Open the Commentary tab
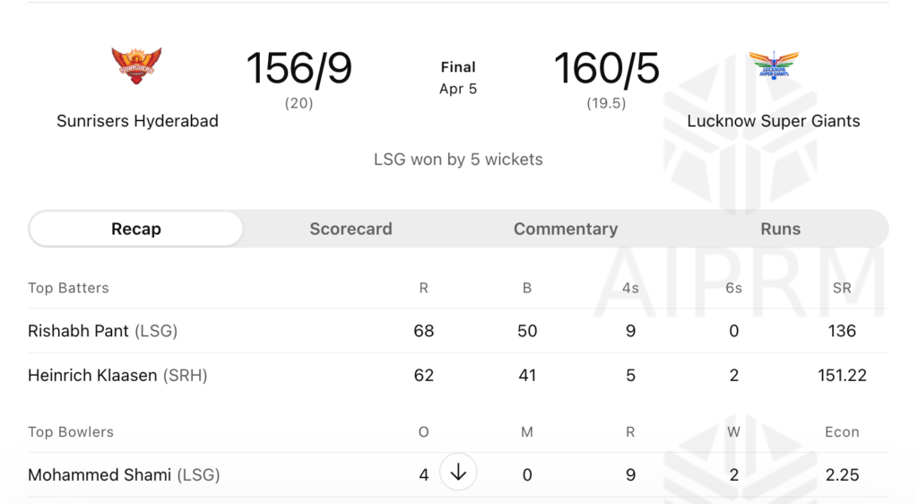Image resolution: width=918 pixels, height=504 pixels. tap(566, 229)
